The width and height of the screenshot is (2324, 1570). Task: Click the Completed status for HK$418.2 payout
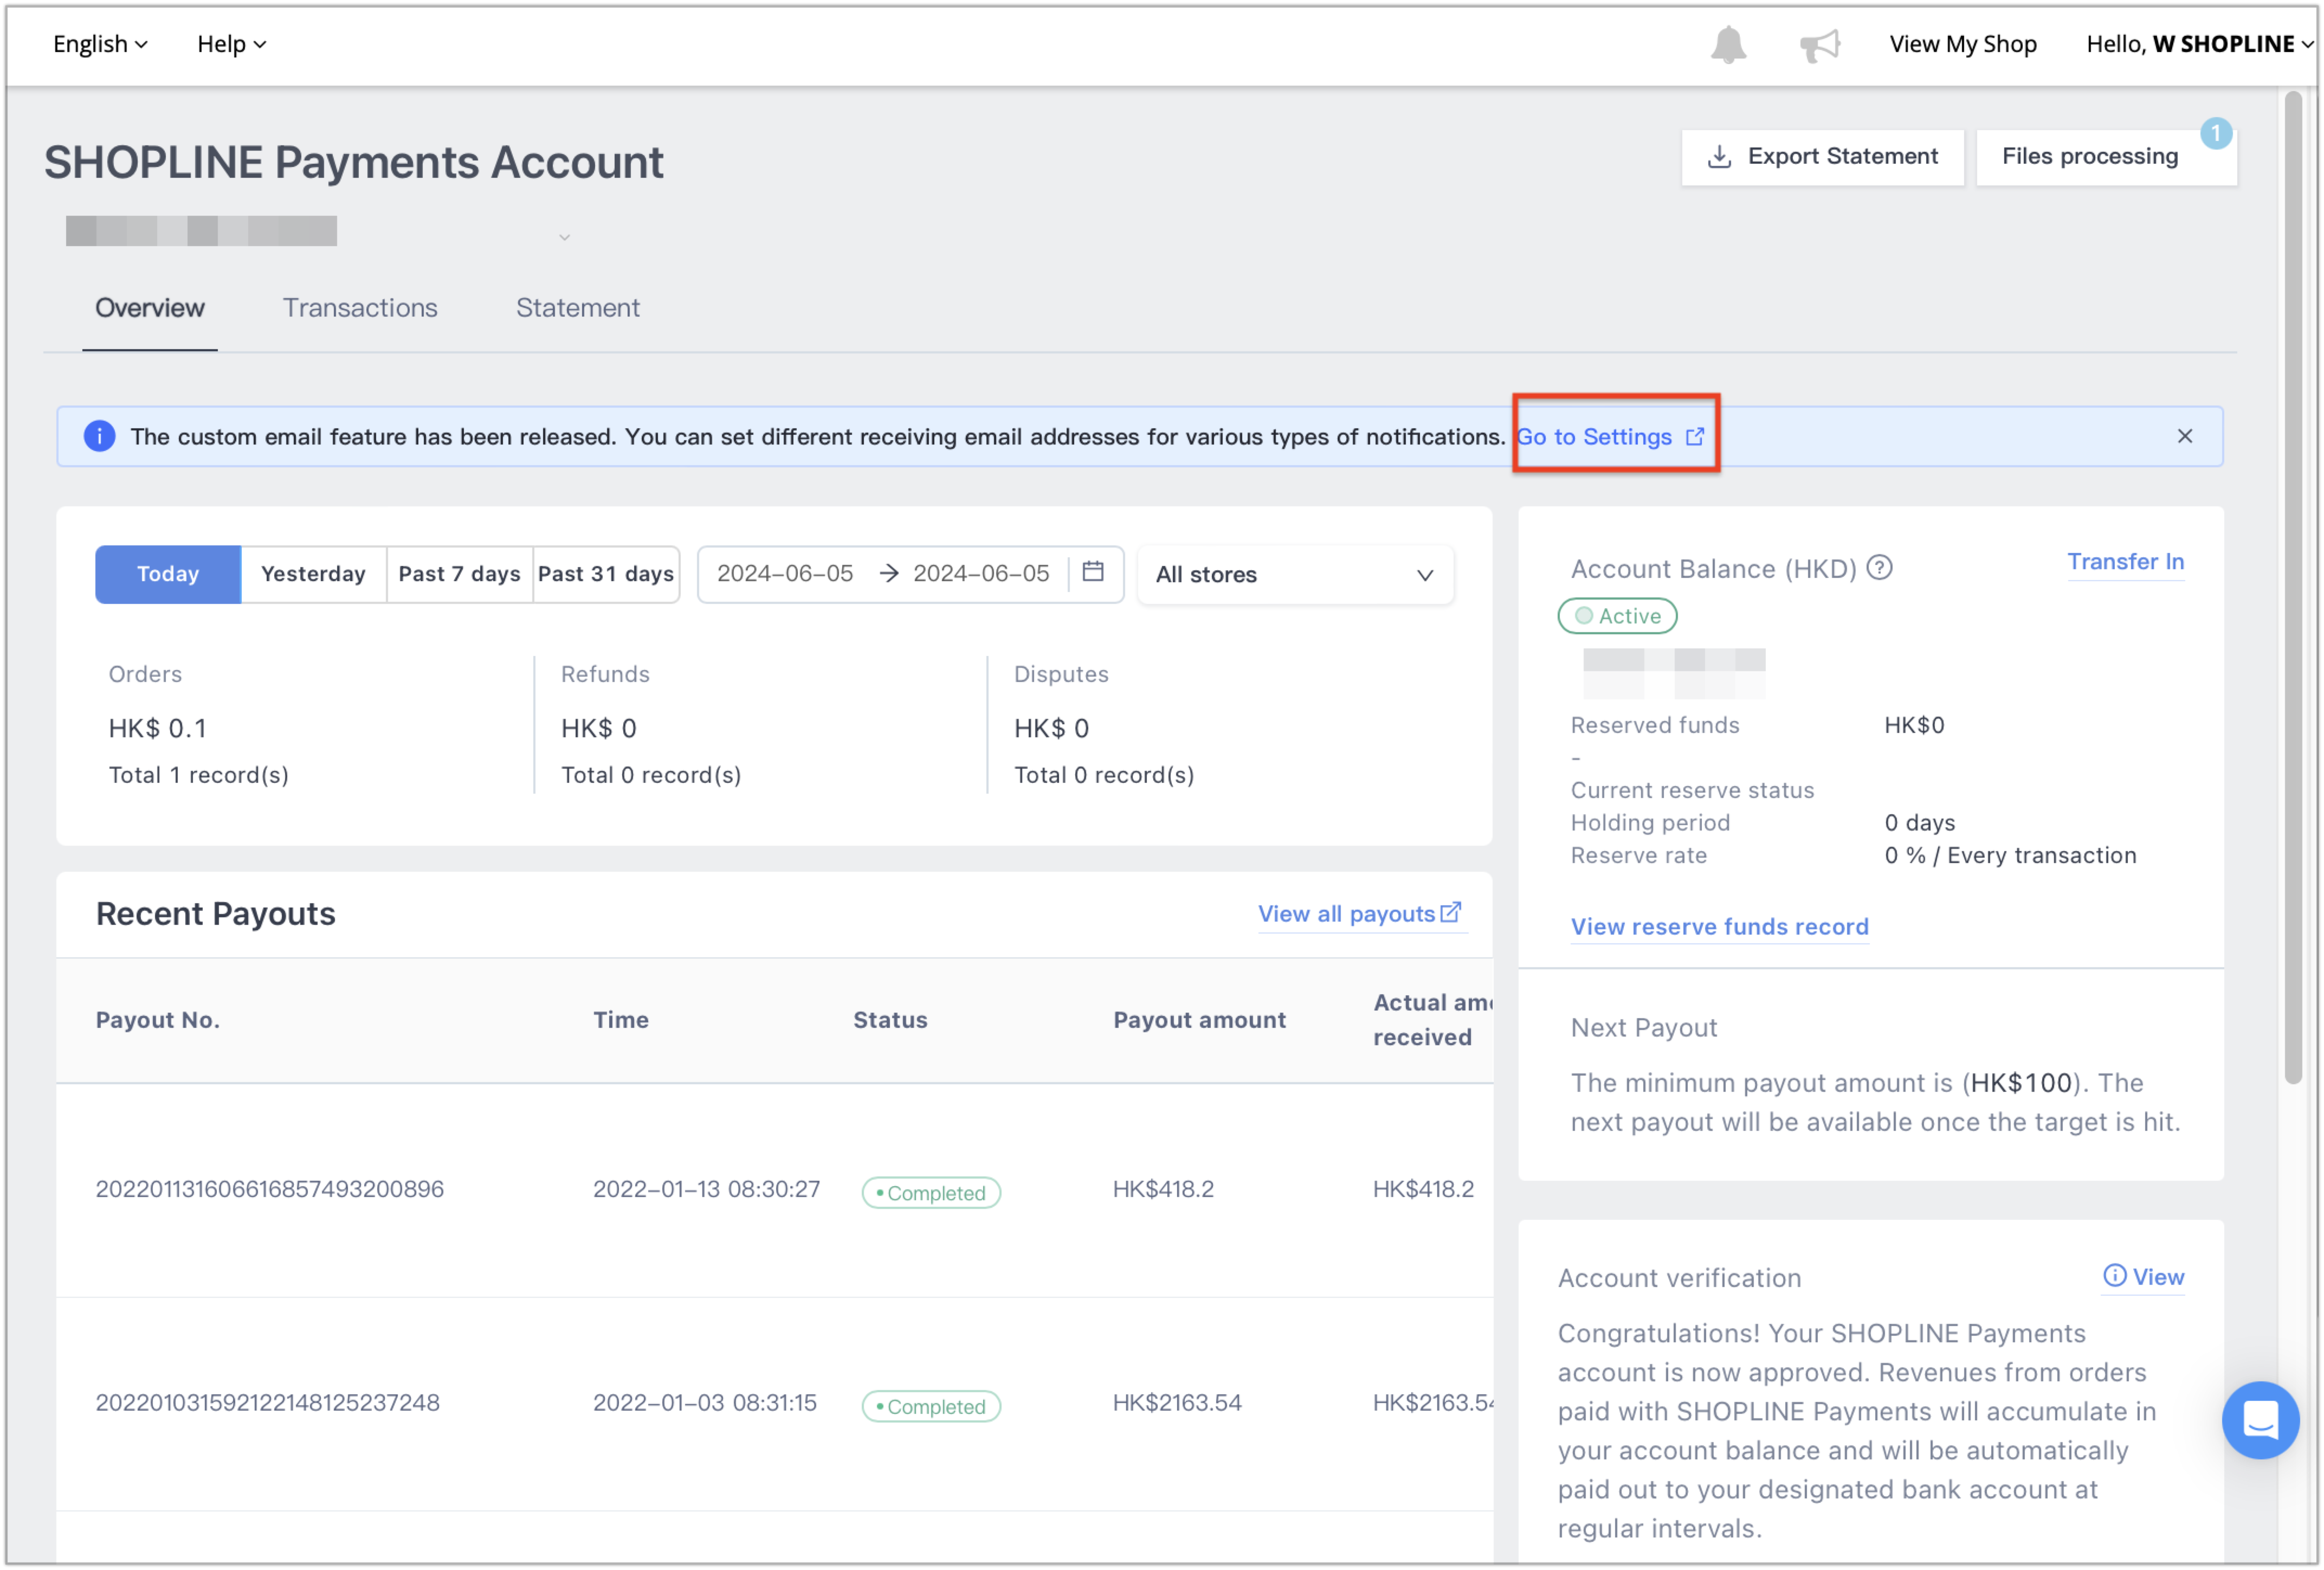931,1193
